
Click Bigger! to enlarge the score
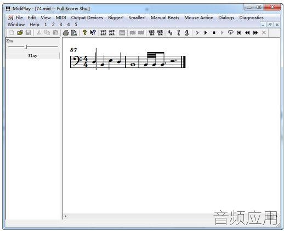coord(116,18)
